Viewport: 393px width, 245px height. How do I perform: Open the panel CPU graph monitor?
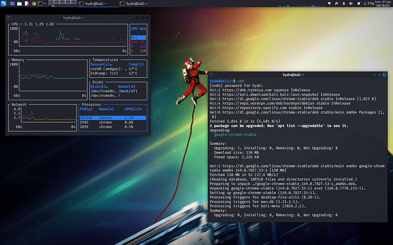301,5
